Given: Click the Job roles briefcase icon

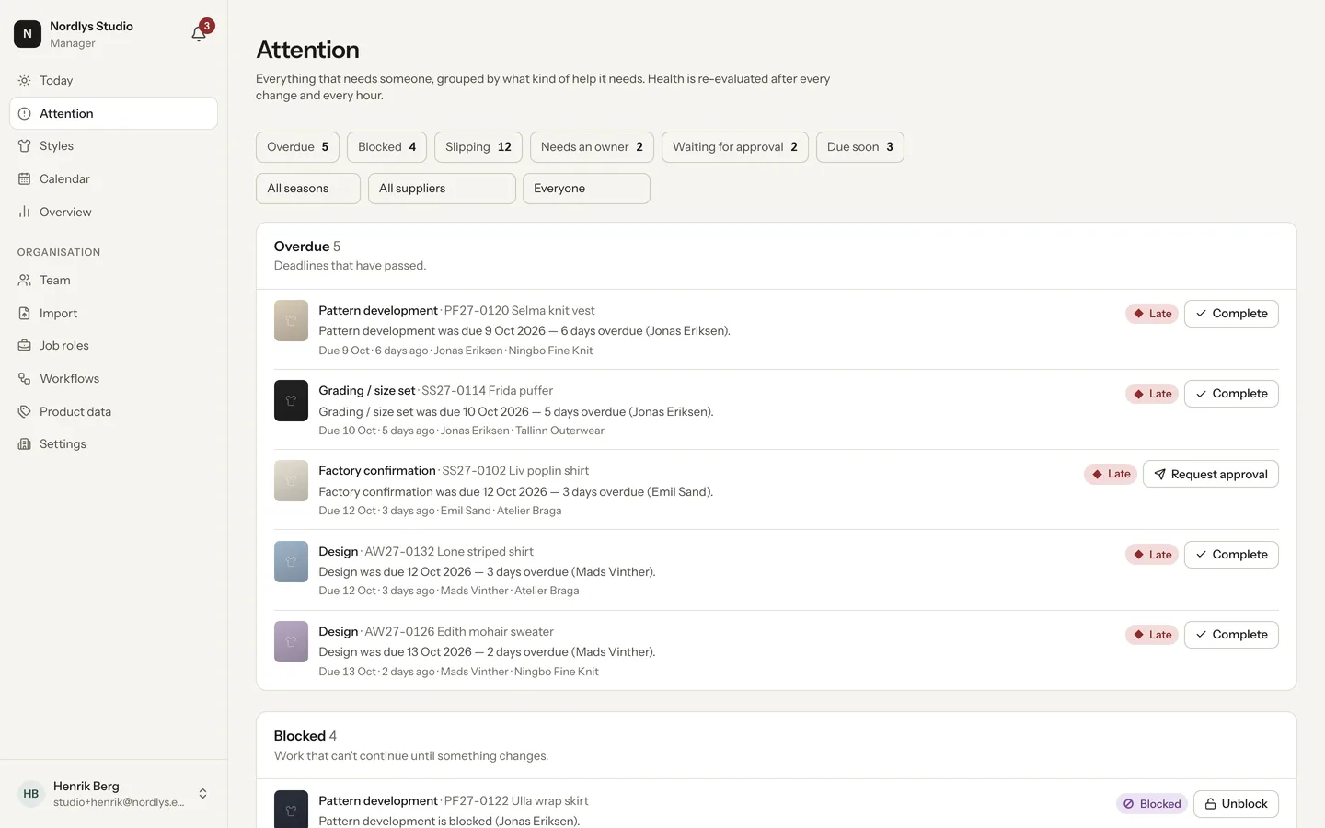Looking at the screenshot, I should (25, 346).
